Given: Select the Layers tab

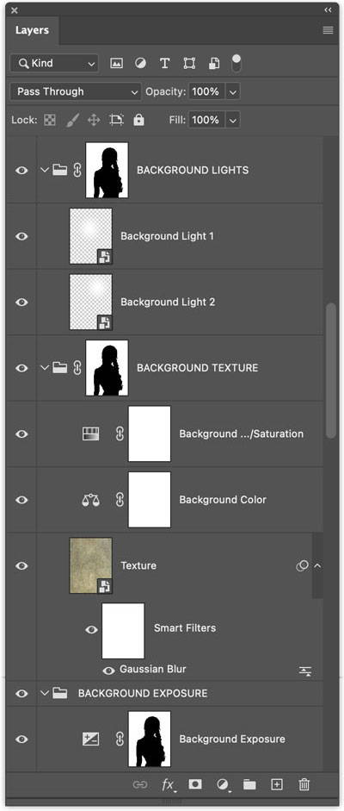Looking at the screenshot, I should (x=32, y=30).
